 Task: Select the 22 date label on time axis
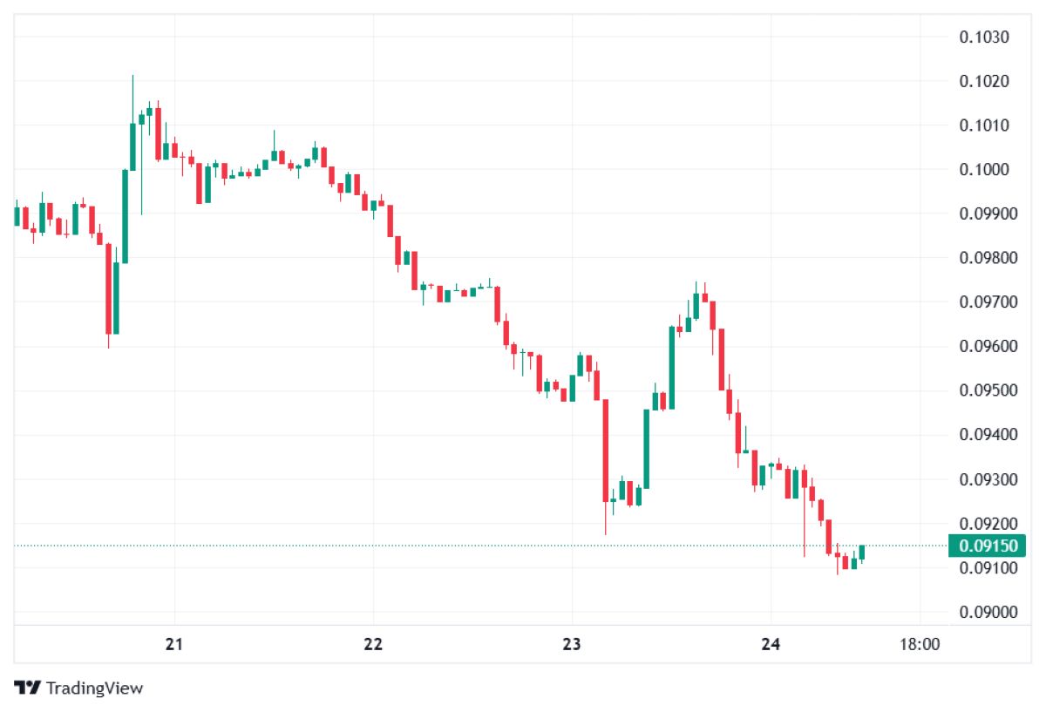[373, 645]
